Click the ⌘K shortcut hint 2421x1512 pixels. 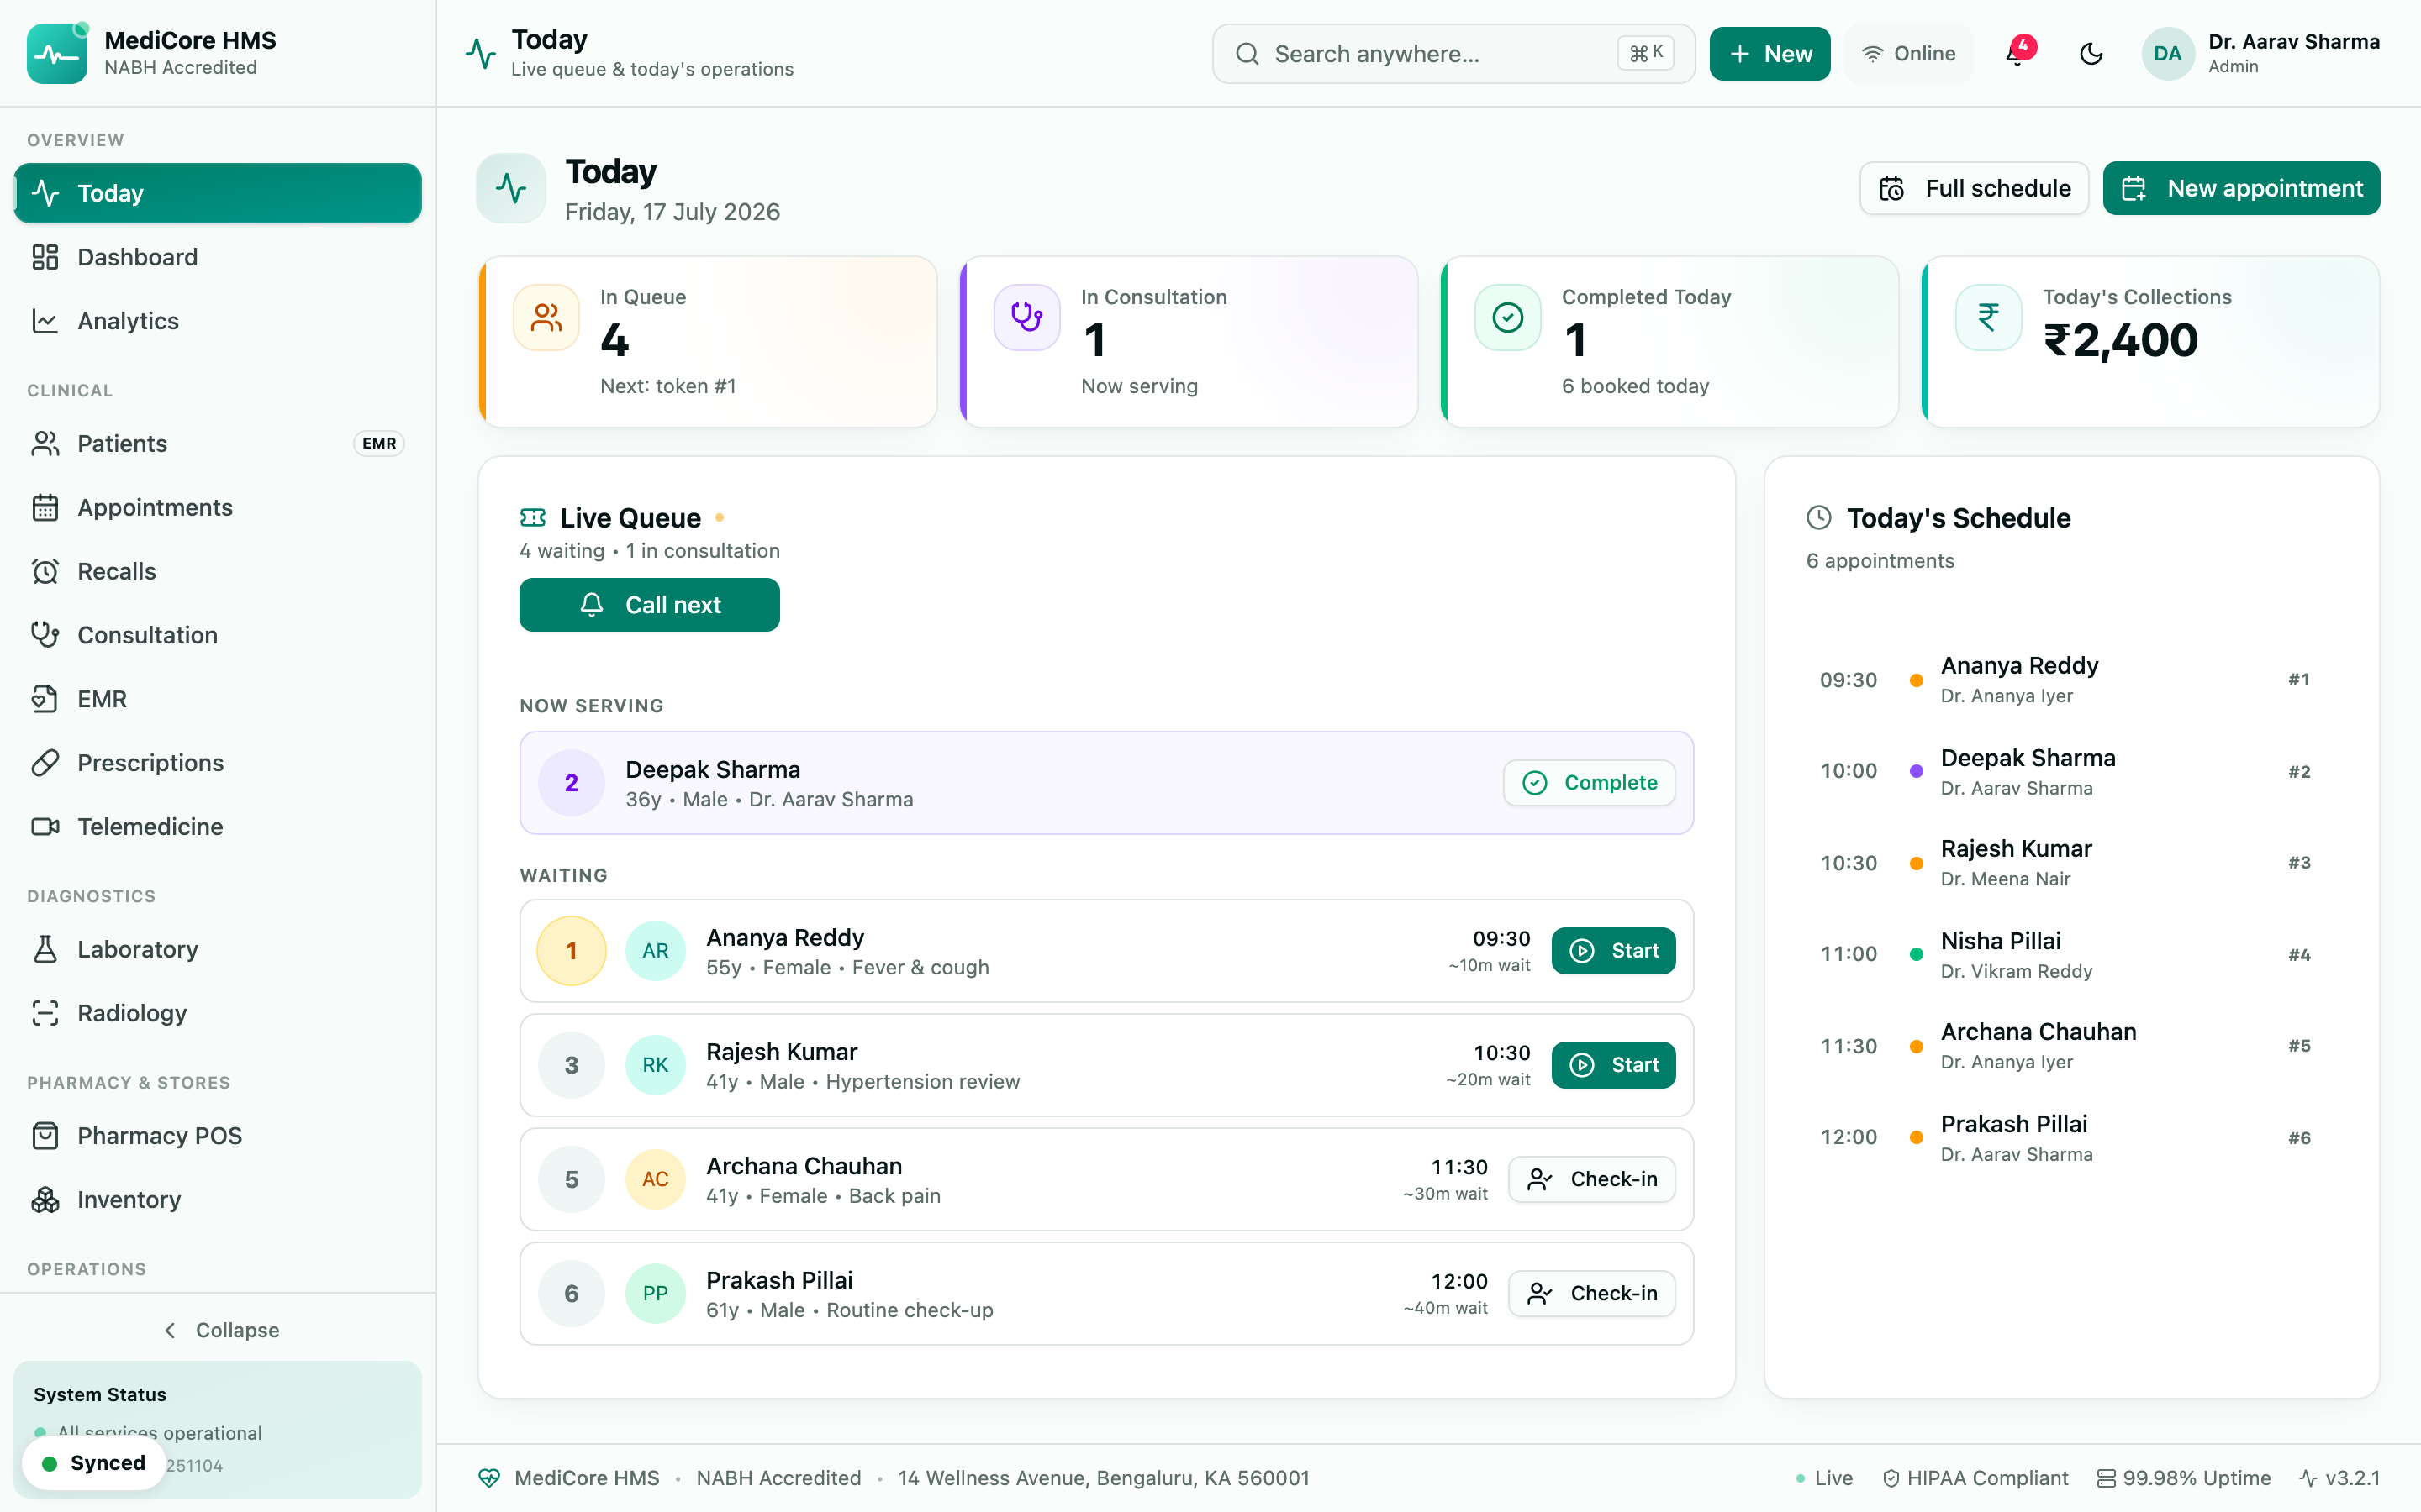(1646, 54)
